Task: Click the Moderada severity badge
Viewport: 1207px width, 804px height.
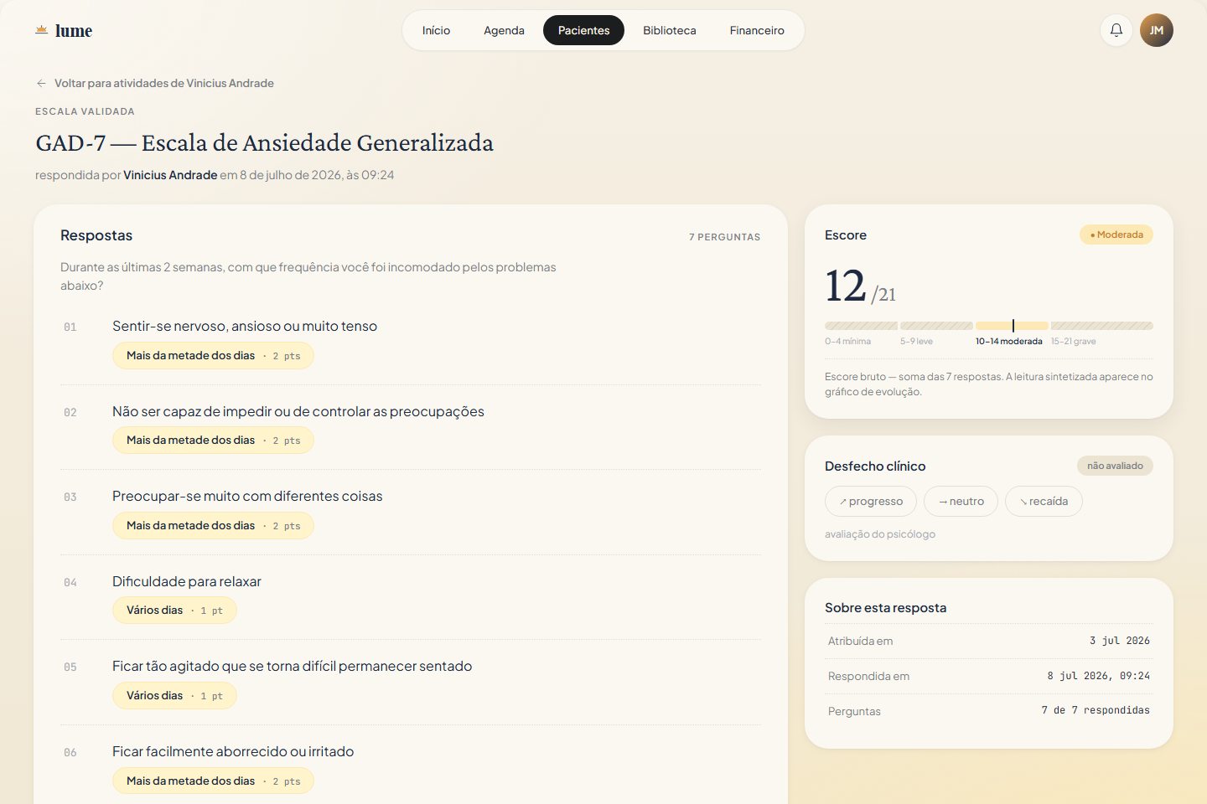Action: pyautogui.click(x=1116, y=234)
